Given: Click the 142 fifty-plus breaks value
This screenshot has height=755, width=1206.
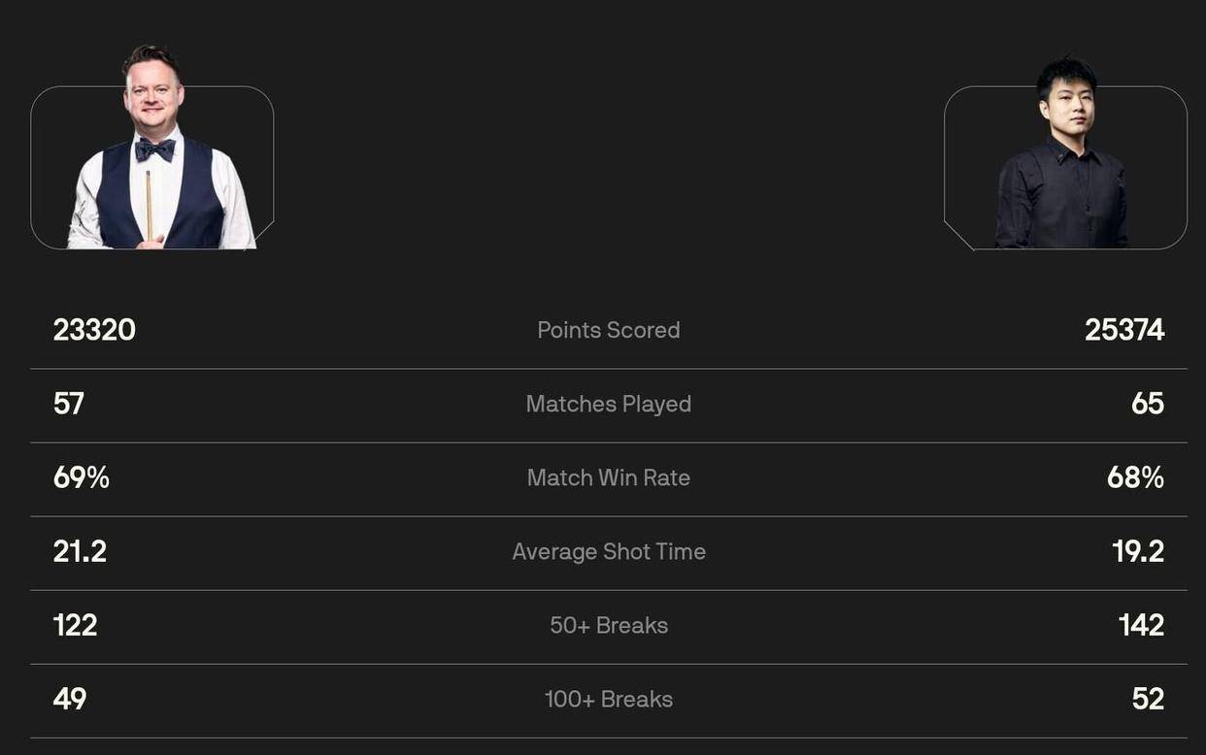Looking at the screenshot, I should click(x=1141, y=625).
